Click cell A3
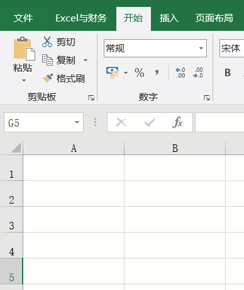The image size is (244, 290). tap(74, 219)
